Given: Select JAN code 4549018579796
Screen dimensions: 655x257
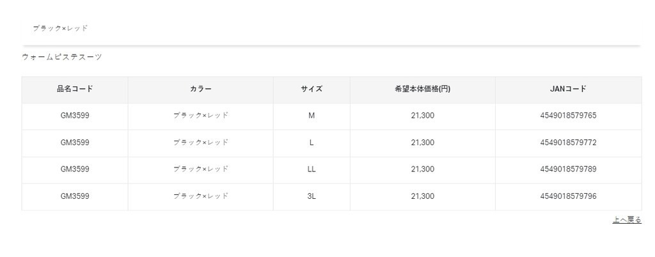Looking at the screenshot, I should (568, 196).
